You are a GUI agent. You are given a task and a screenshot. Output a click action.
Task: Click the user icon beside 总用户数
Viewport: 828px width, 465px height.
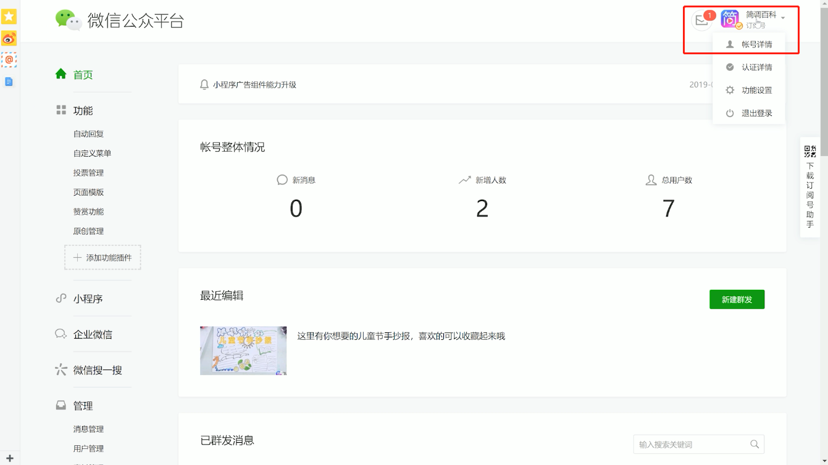pos(651,180)
